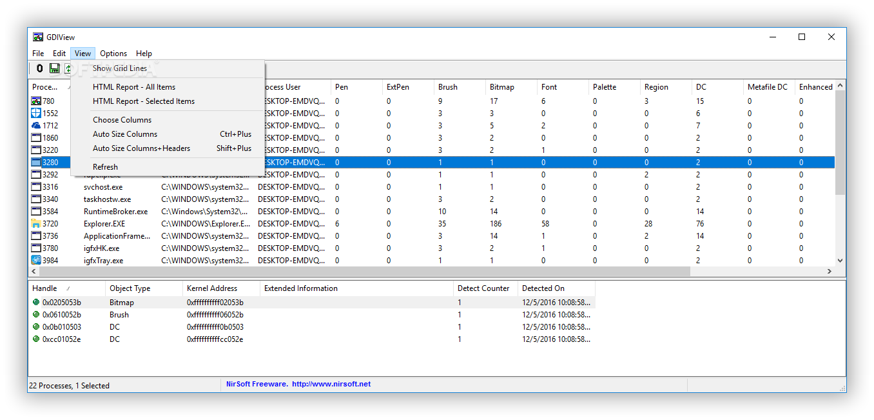Click blue icon of handle 0x0205053b
This screenshot has width=874, height=420.
point(36,302)
